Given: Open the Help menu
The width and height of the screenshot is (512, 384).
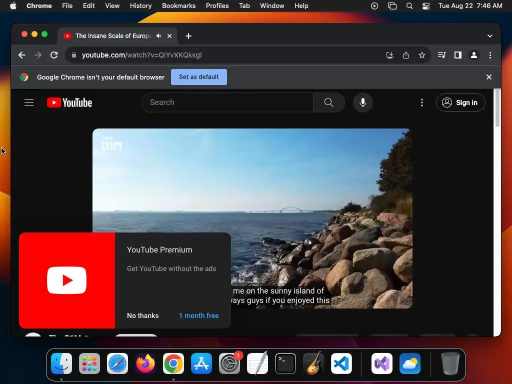Looking at the screenshot, I should [x=301, y=6].
